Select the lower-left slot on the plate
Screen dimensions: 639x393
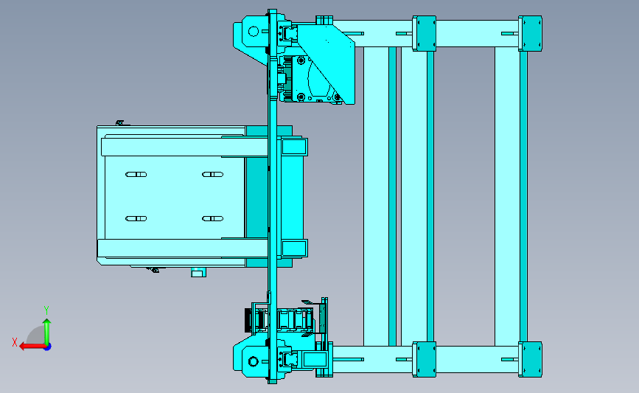pos(136,218)
